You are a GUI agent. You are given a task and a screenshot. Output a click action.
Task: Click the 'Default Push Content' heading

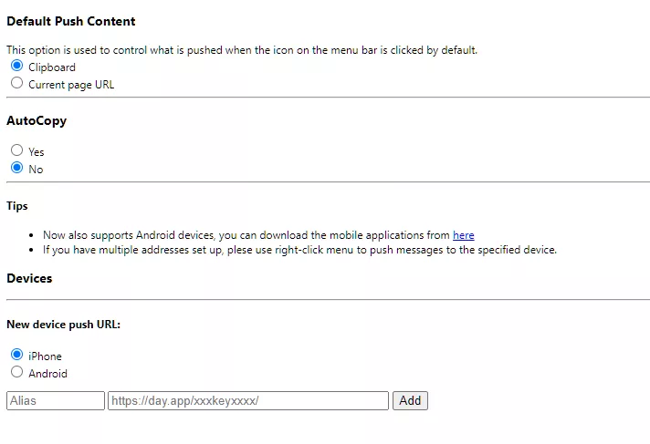pos(70,21)
